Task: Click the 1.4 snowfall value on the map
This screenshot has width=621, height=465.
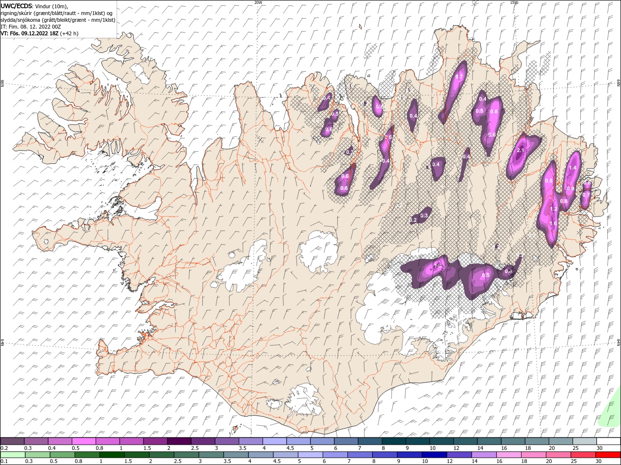Action: 572,168
